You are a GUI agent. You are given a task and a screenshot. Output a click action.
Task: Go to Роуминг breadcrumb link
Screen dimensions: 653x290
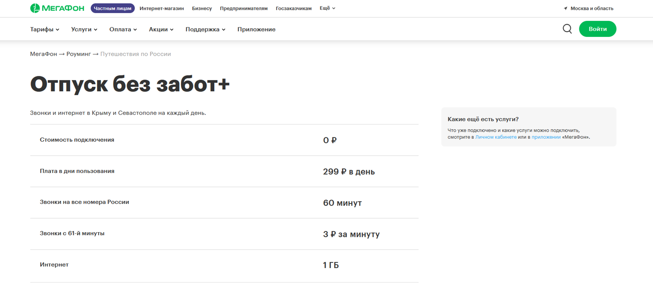(79, 54)
